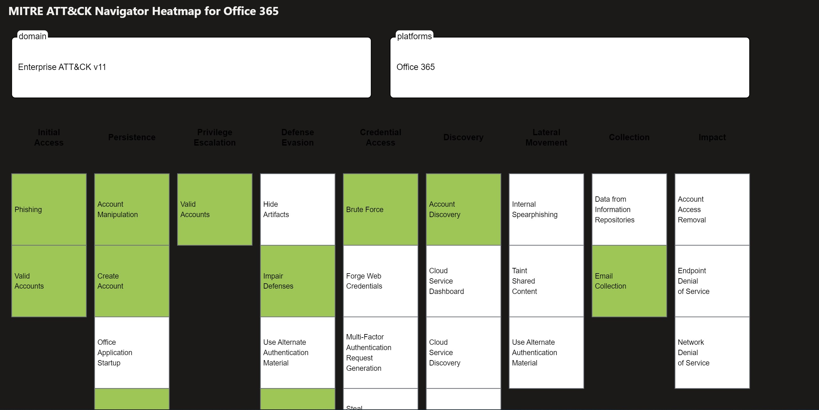Click the Phishing technique cell

click(49, 209)
